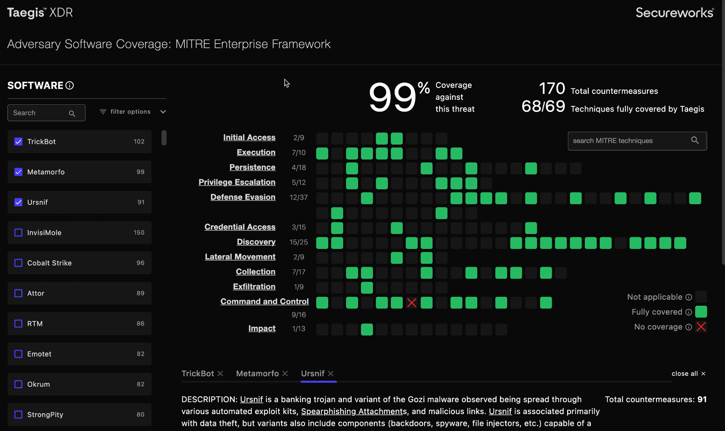
Task: Click the MITRE techniques search magnifier icon
Action: (695, 140)
